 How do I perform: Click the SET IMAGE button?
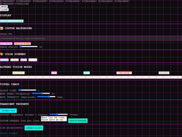pyautogui.click(x=6, y=44)
